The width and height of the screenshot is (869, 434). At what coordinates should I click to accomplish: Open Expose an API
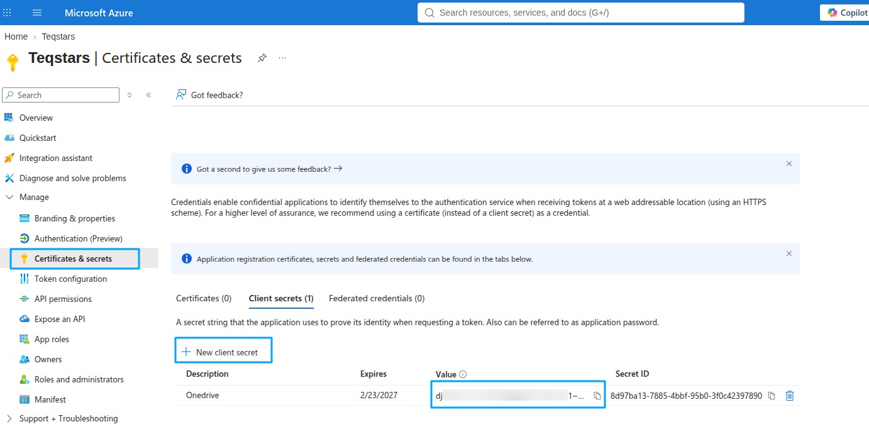pos(60,319)
